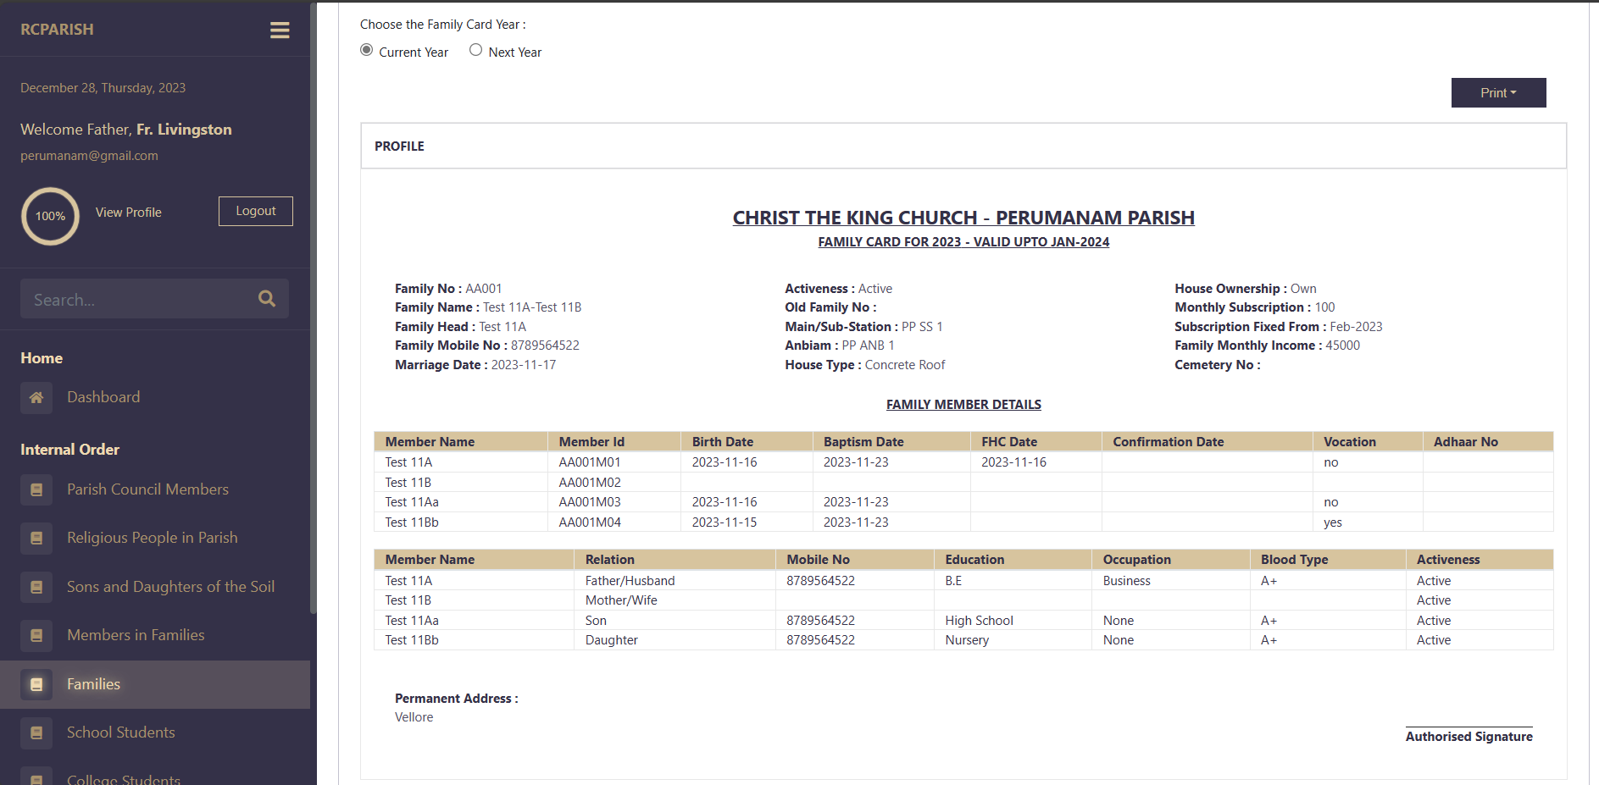Image resolution: width=1599 pixels, height=785 pixels.
Task: Click the Members in Families icon
Action: point(36,635)
